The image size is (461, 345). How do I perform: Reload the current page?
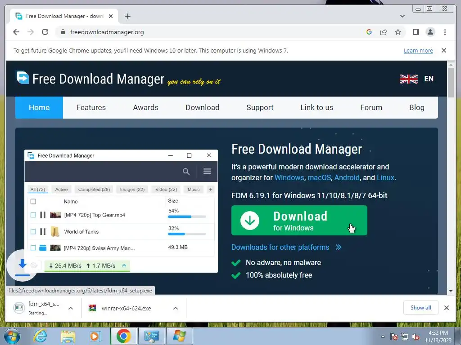click(45, 32)
